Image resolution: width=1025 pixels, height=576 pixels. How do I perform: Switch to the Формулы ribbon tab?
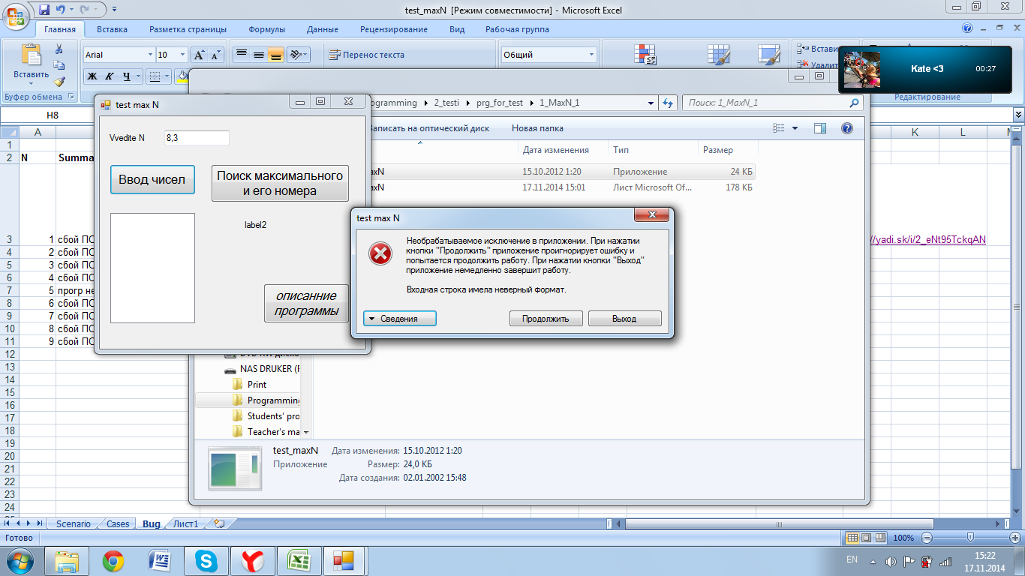click(266, 29)
